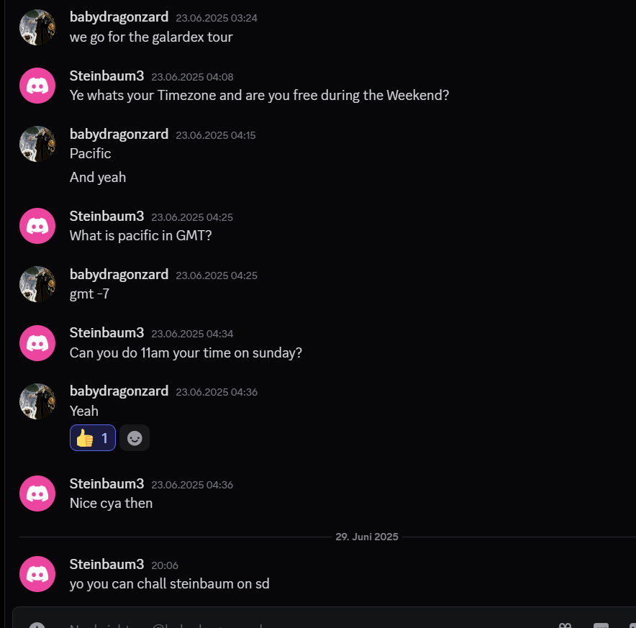The width and height of the screenshot is (636, 628).
Task: Click username babydragonzard above "gmt -7"
Action: coord(119,275)
